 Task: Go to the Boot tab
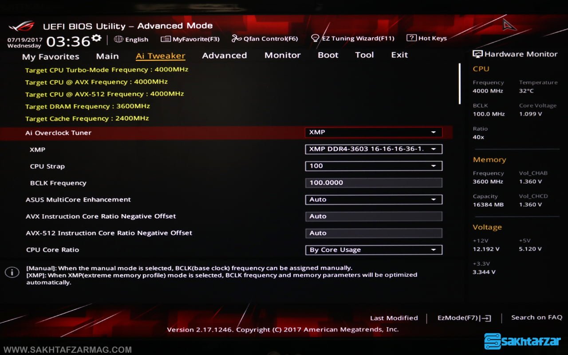[328, 55]
